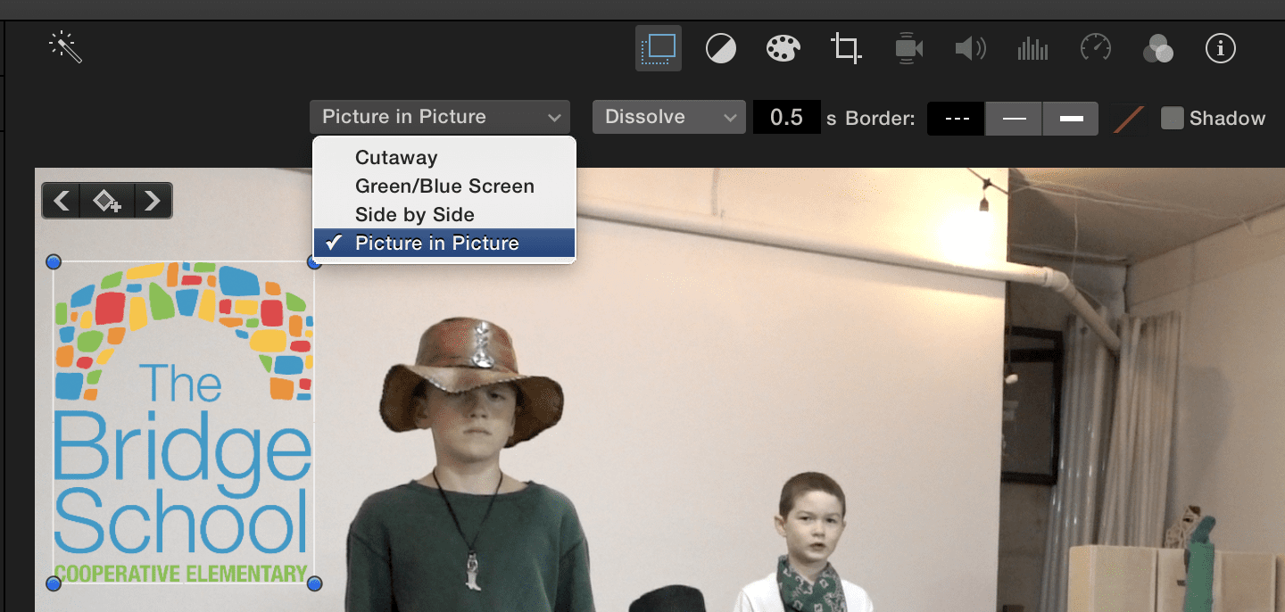Select the video overlay settings icon

tap(659, 48)
